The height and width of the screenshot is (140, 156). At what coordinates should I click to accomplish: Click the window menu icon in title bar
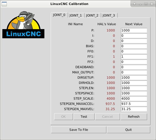4,4
